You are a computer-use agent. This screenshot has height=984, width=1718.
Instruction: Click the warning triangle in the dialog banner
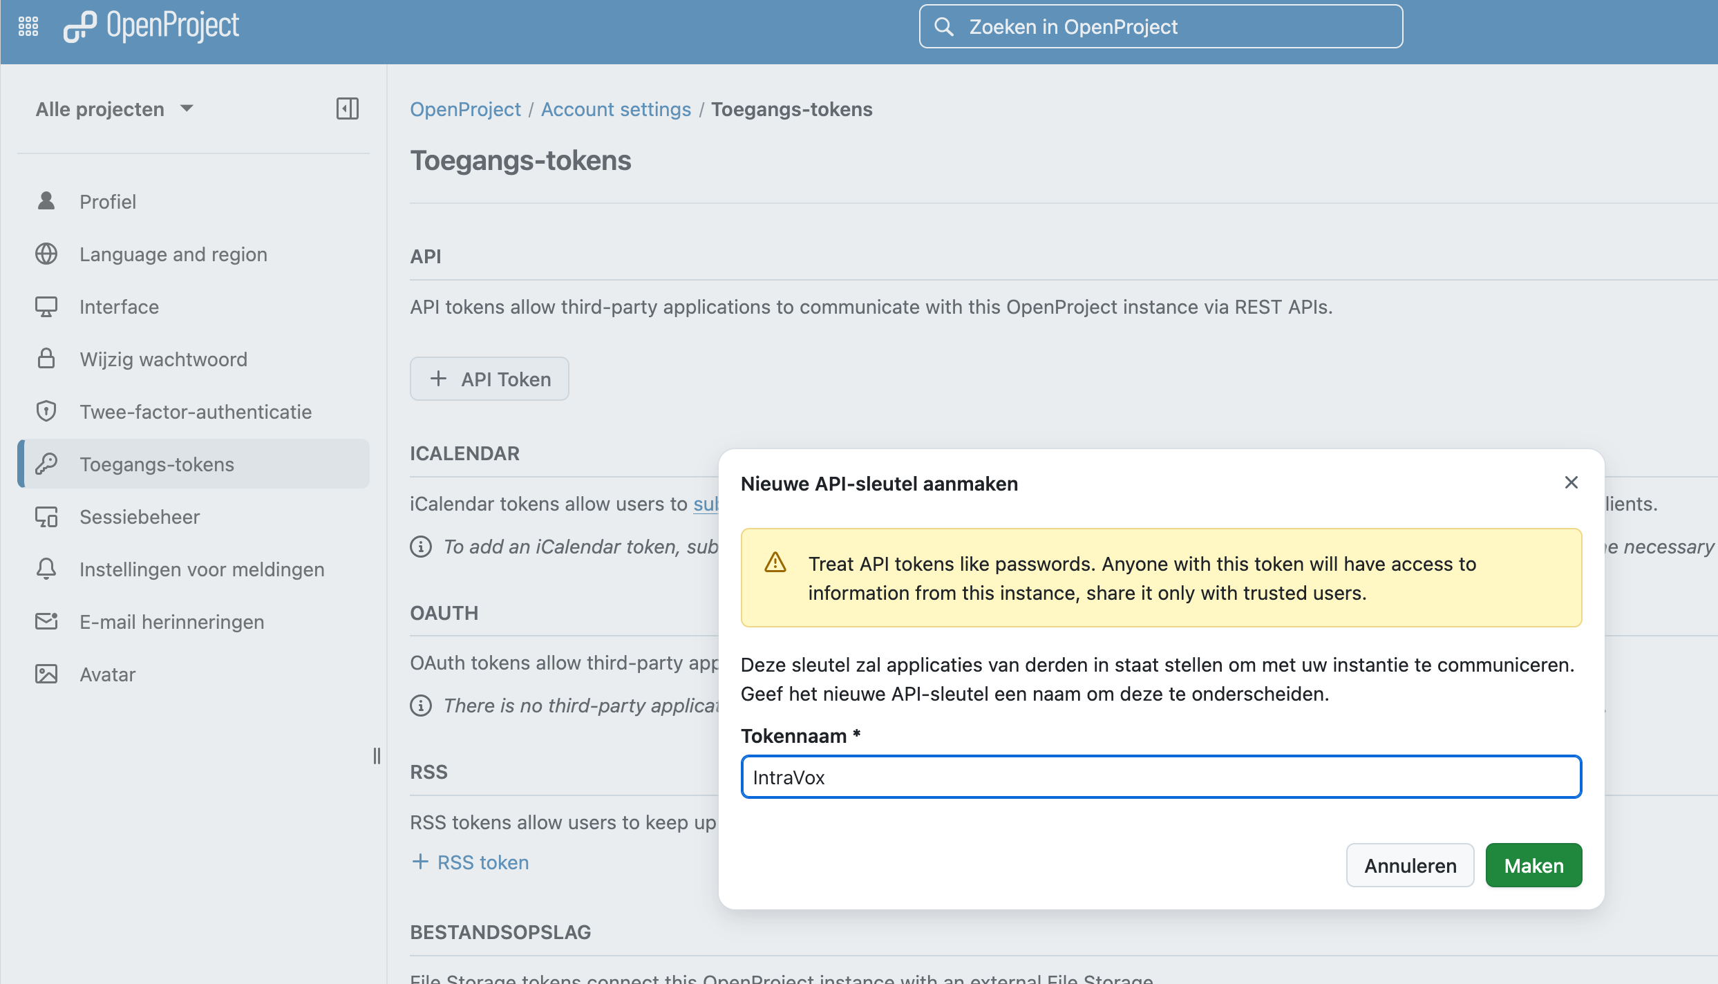click(x=775, y=562)
